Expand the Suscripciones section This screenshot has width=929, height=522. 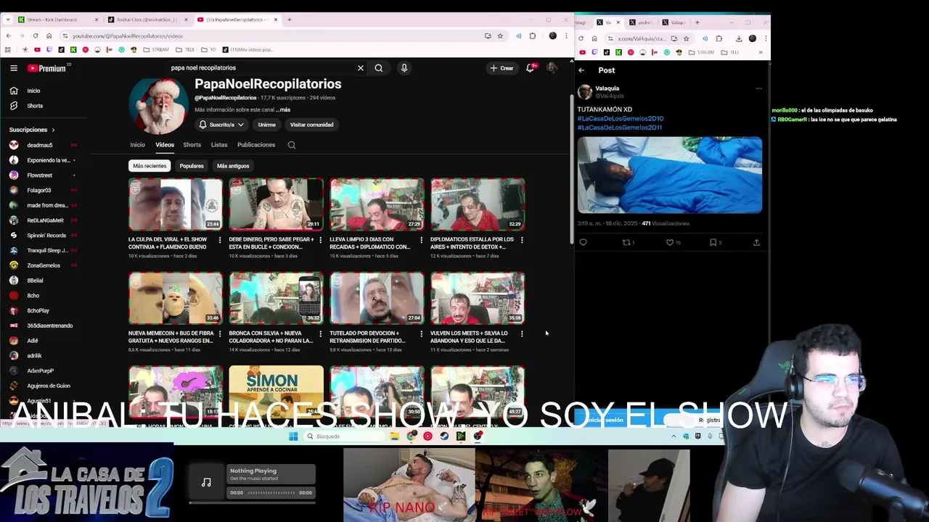32,130
